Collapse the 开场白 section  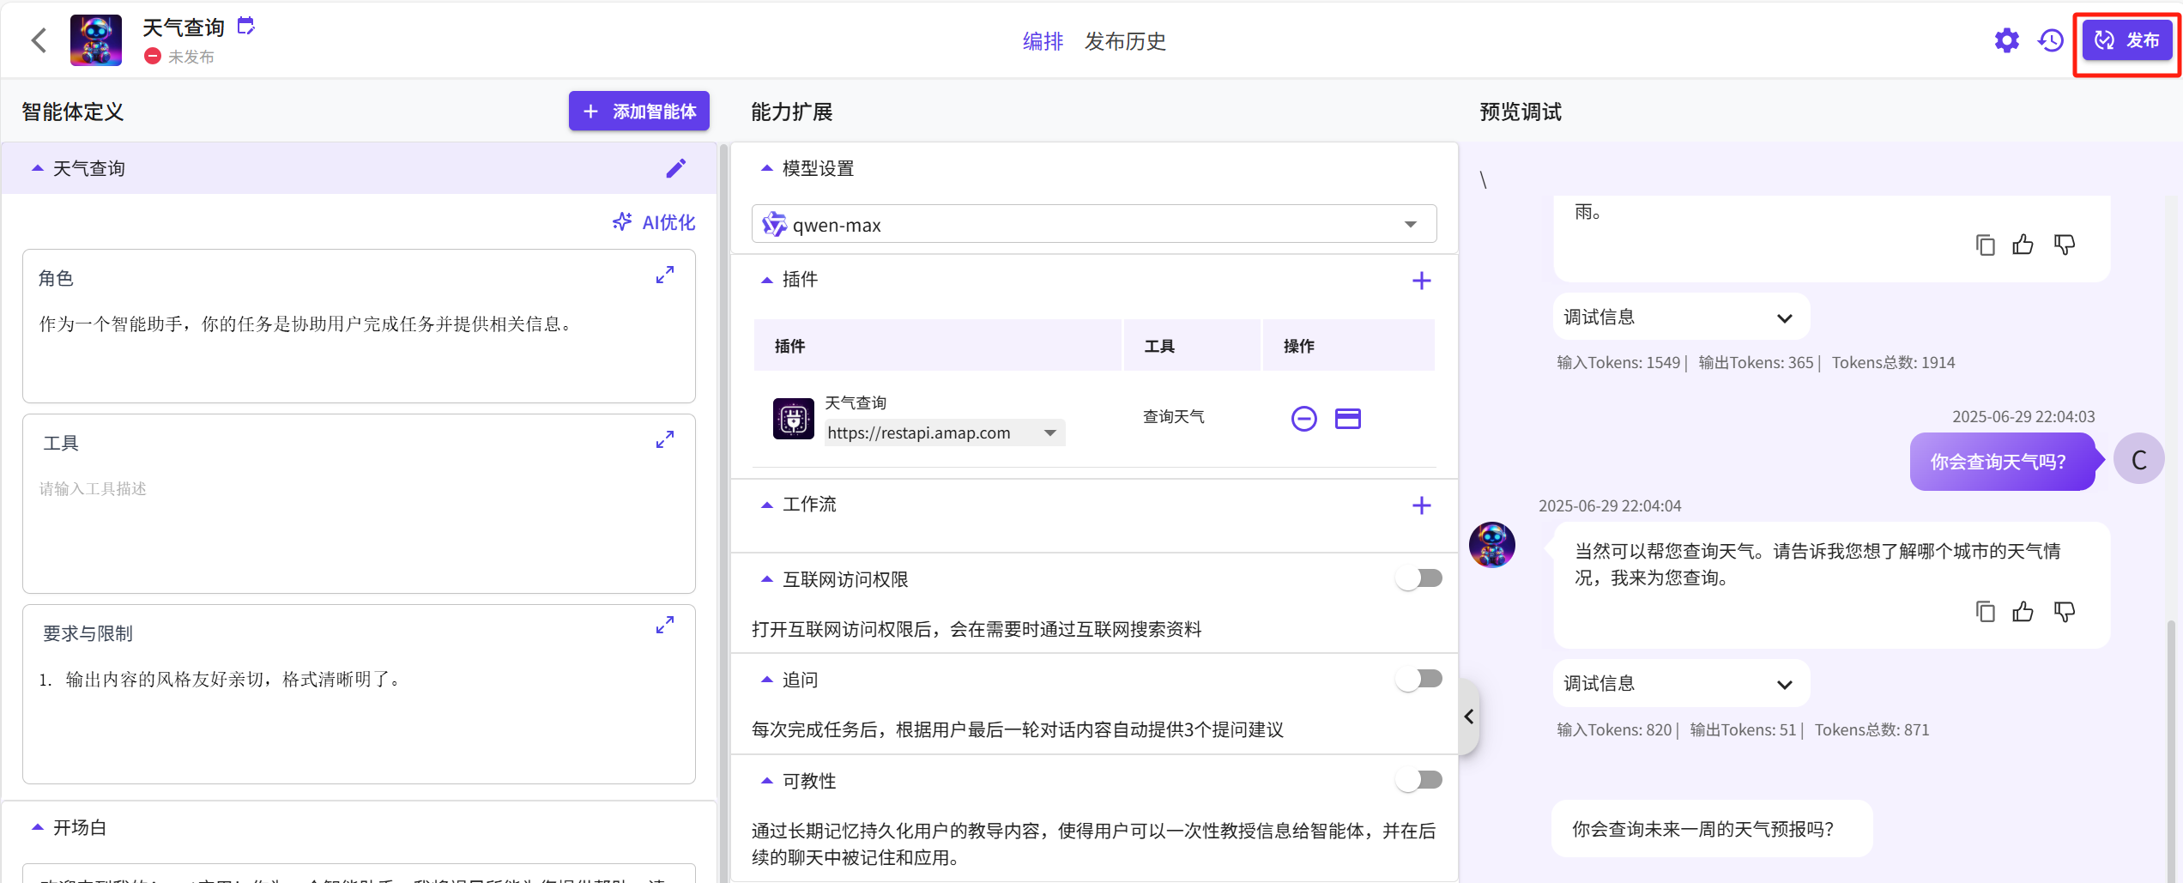click(x=37, y=827)
